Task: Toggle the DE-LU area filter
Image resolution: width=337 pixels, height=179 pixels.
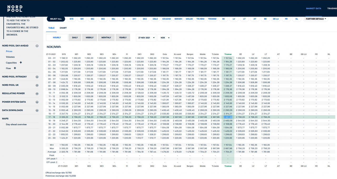Action: pos(276,19)
